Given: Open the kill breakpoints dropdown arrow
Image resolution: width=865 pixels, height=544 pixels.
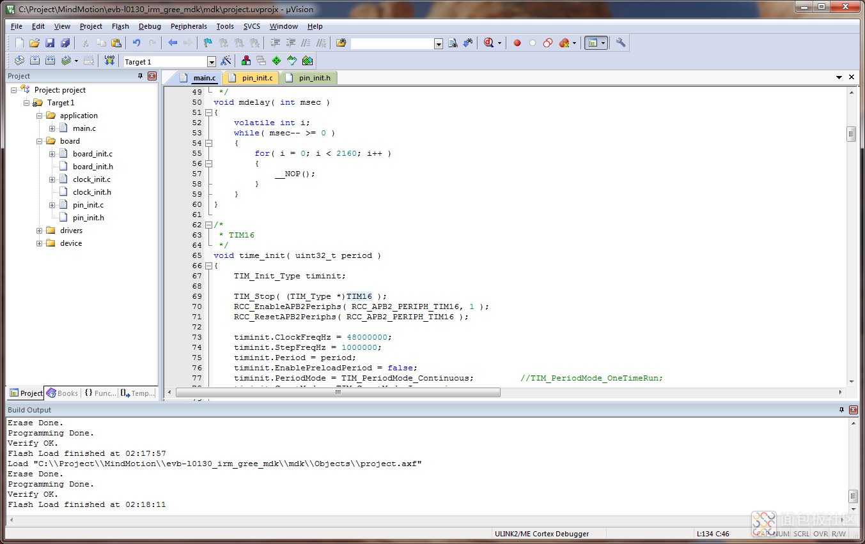Looking at the screenshot, I should point(574,43).
